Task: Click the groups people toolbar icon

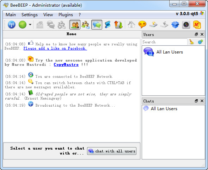Action: [x=86, y=25]
